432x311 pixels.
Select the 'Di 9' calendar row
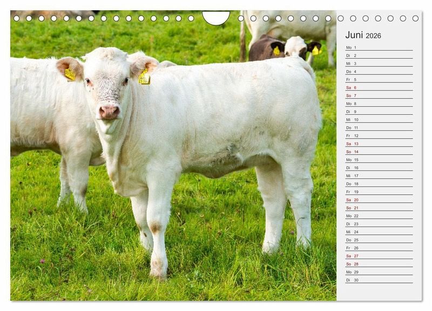[x=379, y=112]
